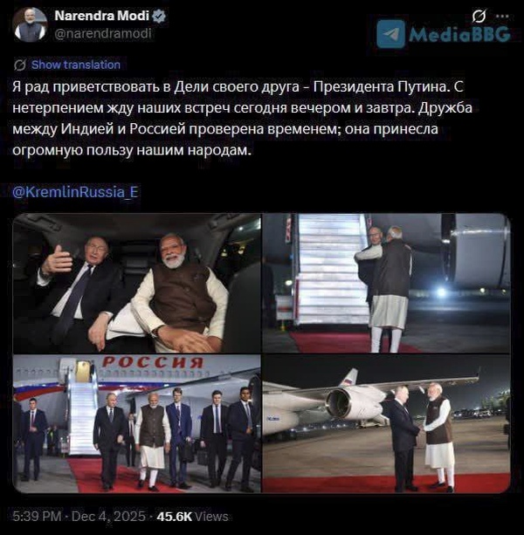Show translation of the post
Screen dimensions: 524x535
point(76,65)
